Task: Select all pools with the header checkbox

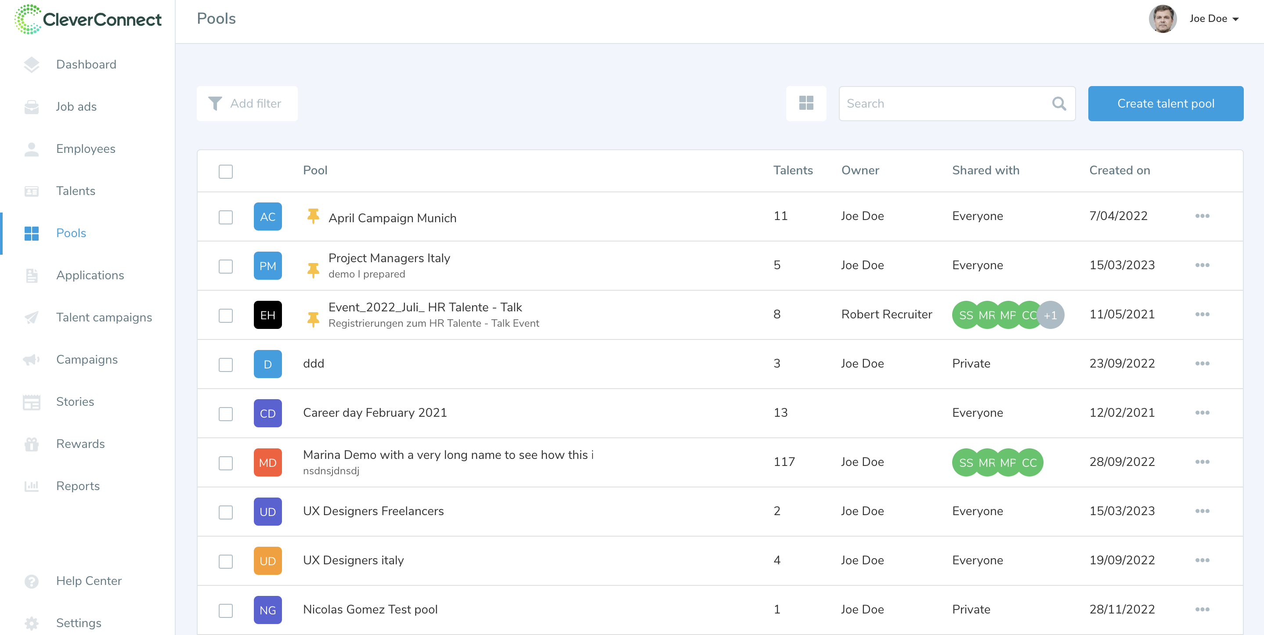Action: tap(225, 171)
